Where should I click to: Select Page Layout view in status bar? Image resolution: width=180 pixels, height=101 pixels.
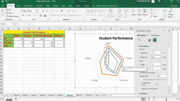(x=149, y=99)
